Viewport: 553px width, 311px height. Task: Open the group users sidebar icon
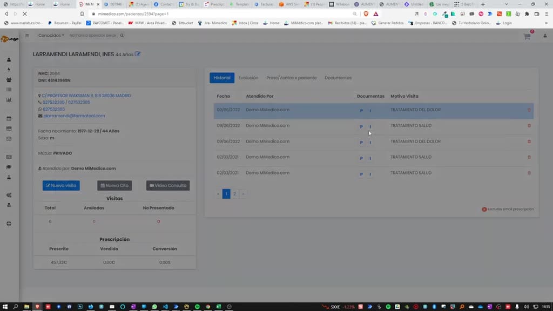[x=9, y=80]
